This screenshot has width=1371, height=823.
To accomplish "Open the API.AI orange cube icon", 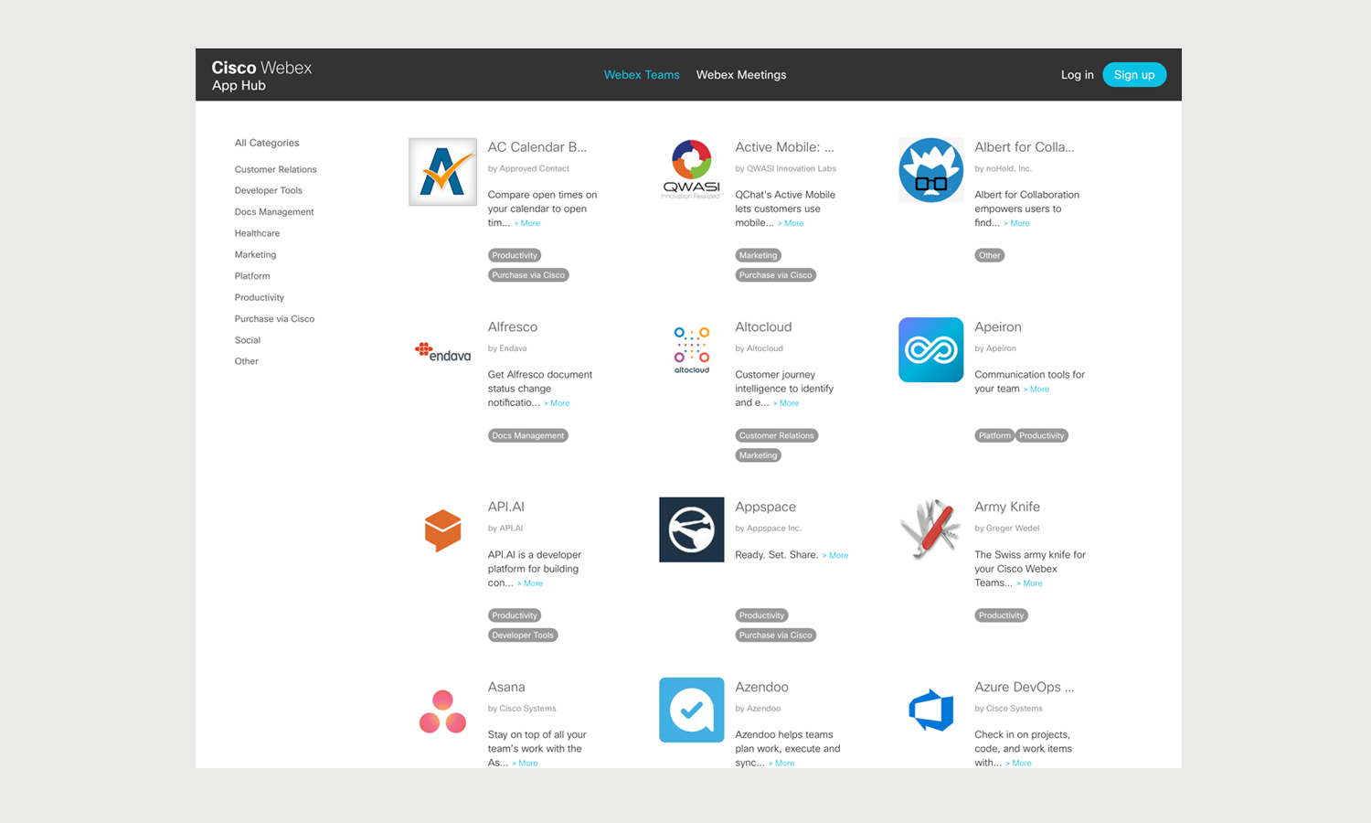I will coord(442,530).
